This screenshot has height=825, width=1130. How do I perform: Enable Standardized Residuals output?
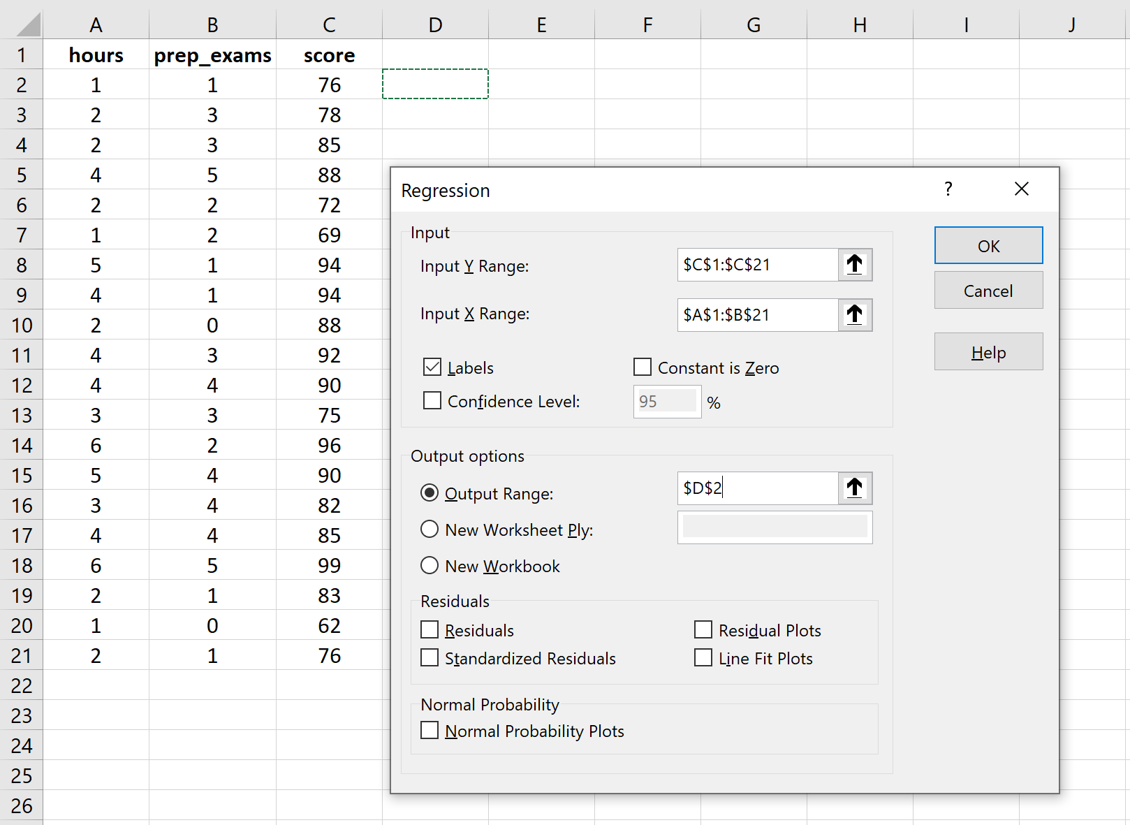pyautogui.click(x=430, y=657)
